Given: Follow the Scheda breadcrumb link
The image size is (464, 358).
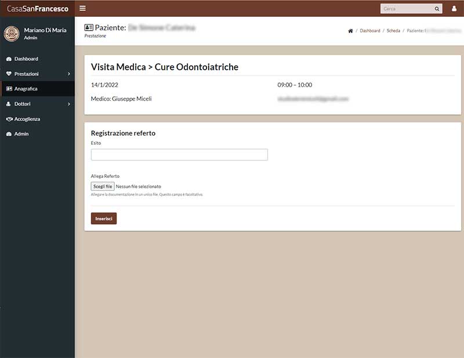Looking at the screenshot, I should (393, 31).
